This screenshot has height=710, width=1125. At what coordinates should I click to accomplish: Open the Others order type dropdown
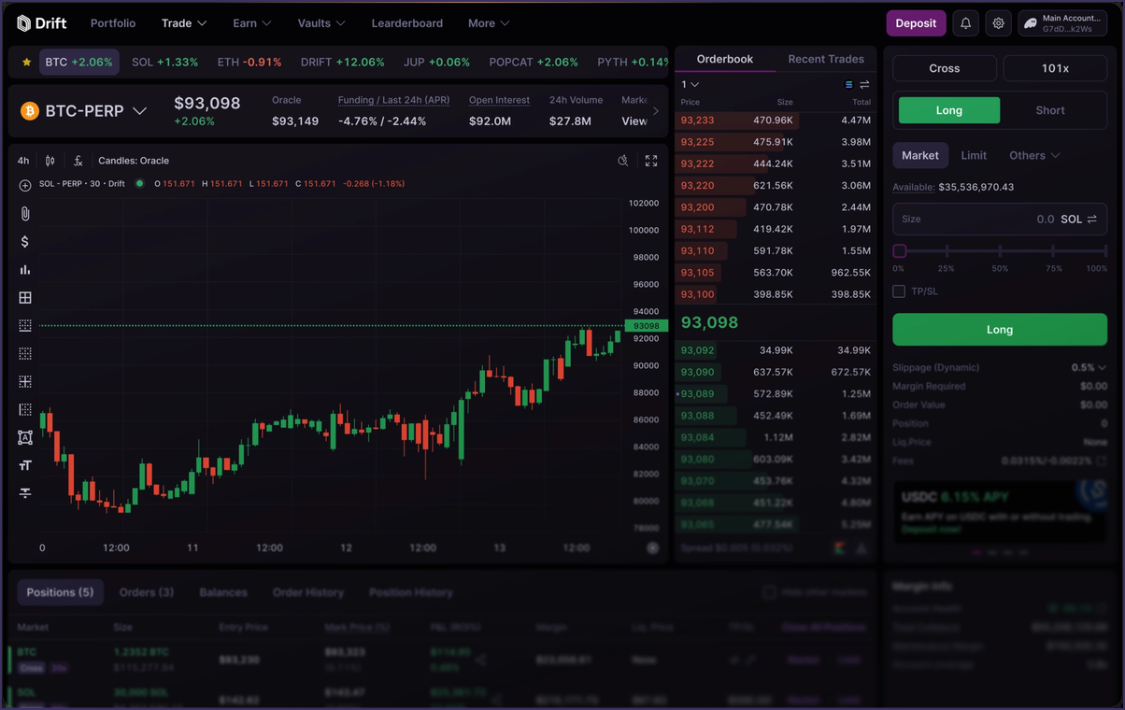tap(1034, 155)
